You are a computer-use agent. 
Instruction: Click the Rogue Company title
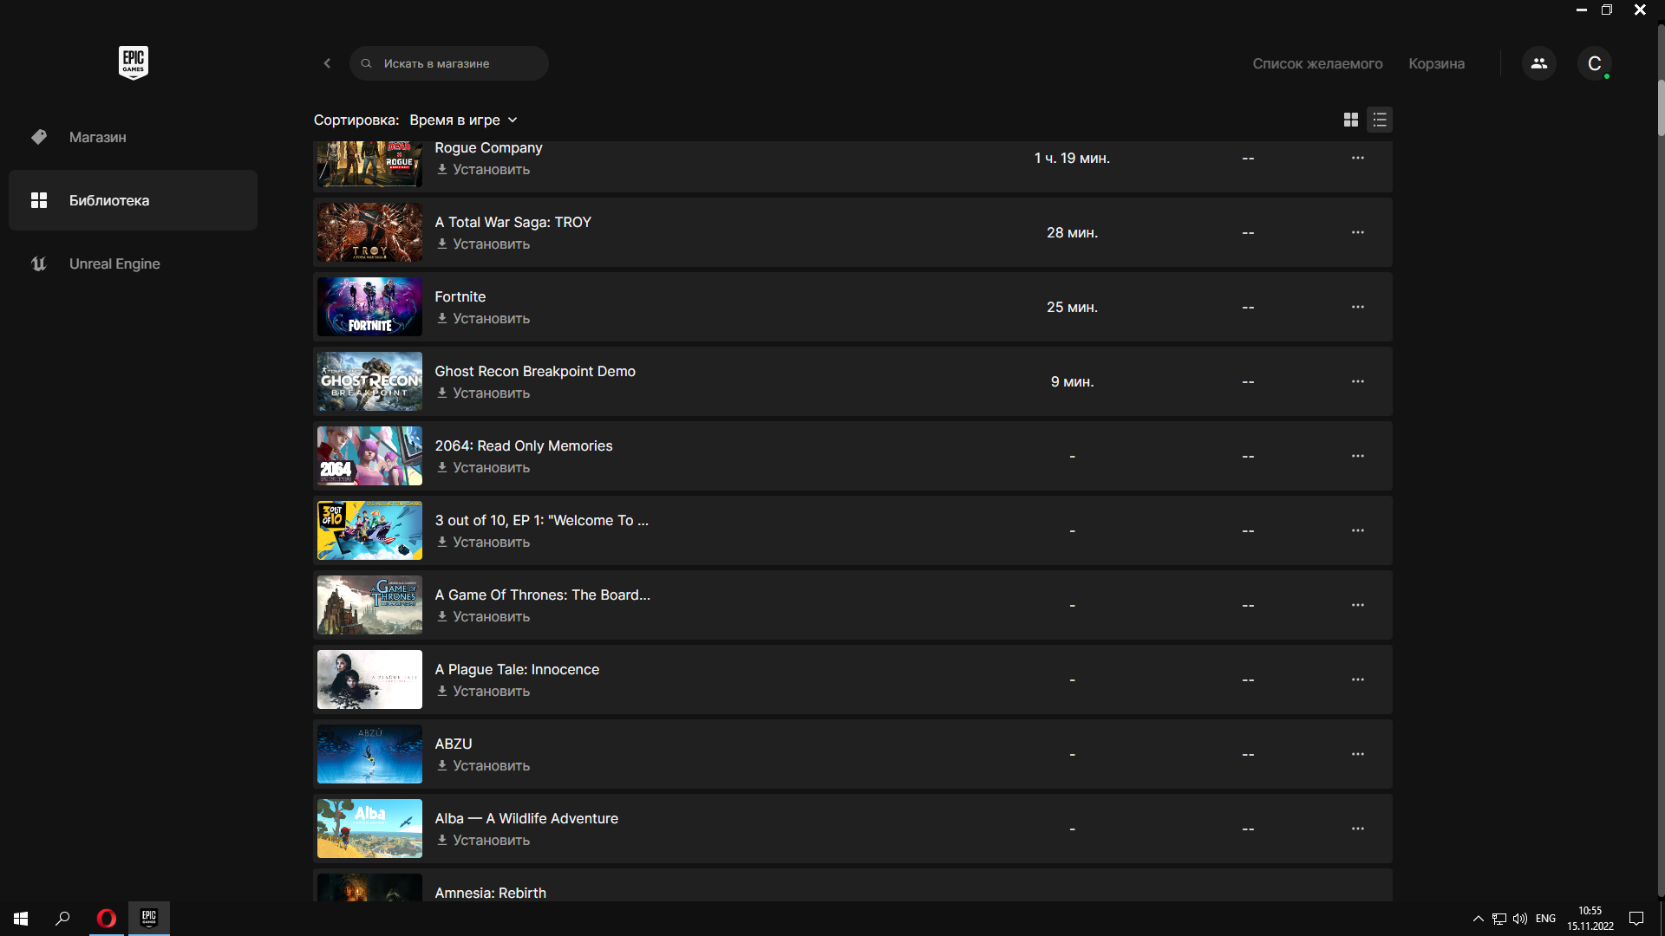point(488,148)
